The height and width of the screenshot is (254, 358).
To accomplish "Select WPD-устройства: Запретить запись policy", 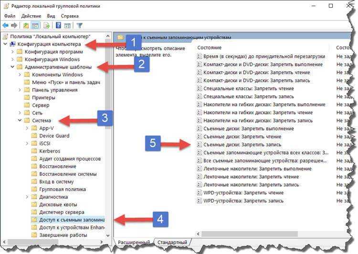I will click(243, 201).
